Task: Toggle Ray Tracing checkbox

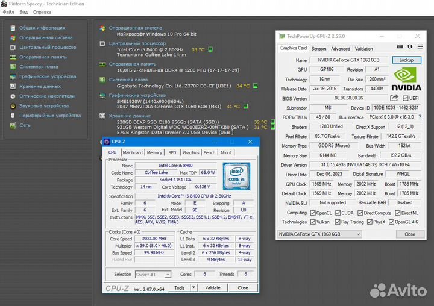Action: pos(338,222)
